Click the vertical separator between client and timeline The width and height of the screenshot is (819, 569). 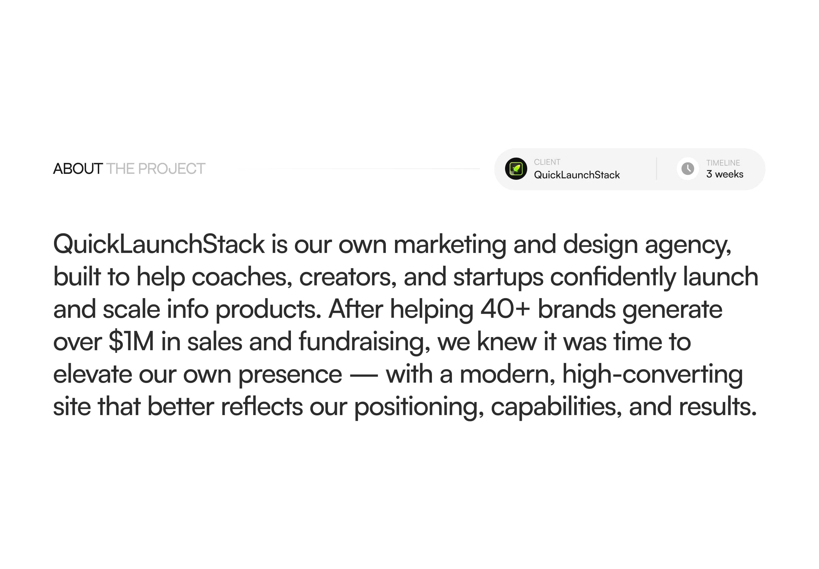pos(656,169)
